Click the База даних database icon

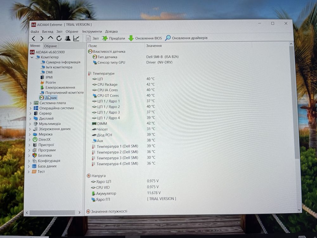(x=34, y=166)
